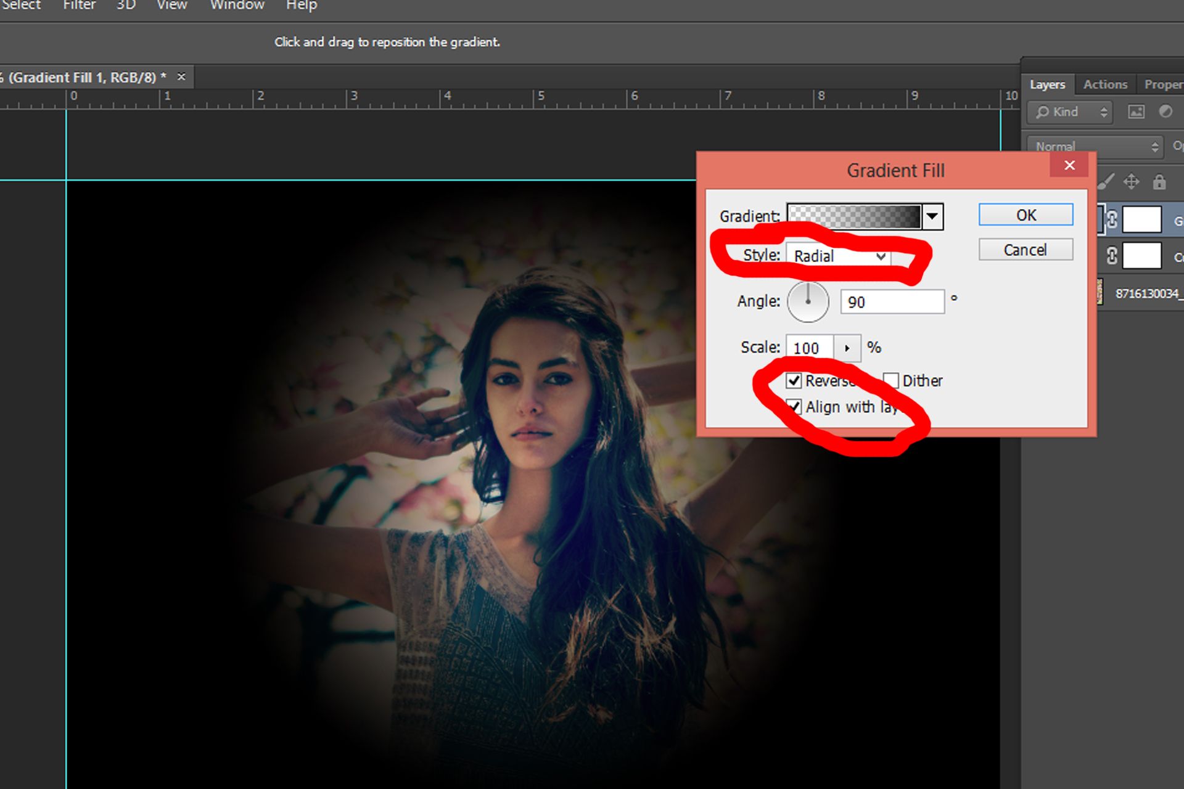Click the Scale value field showing 100

tap(808, 347)
